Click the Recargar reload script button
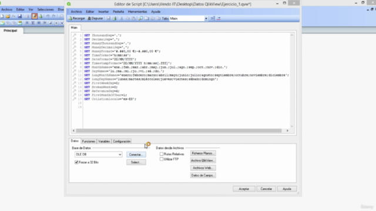 point(77,18)
